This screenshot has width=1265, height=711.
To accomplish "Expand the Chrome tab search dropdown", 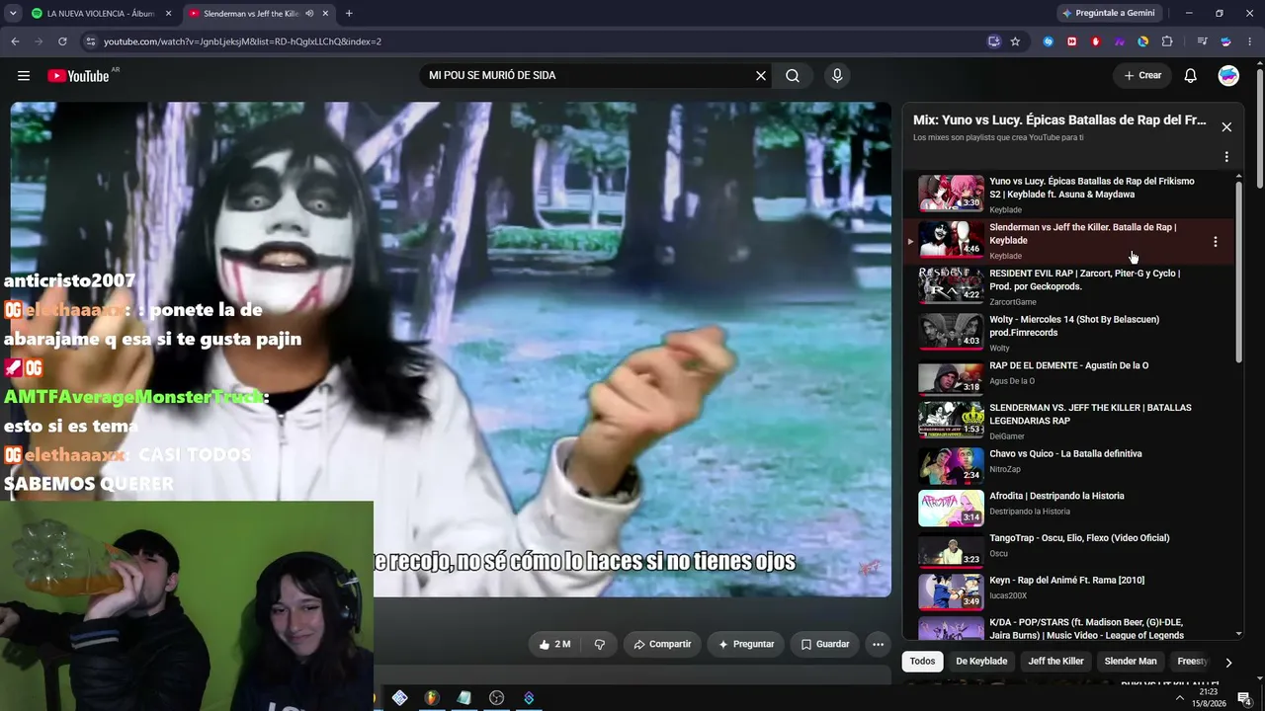I will pos(13,14).
